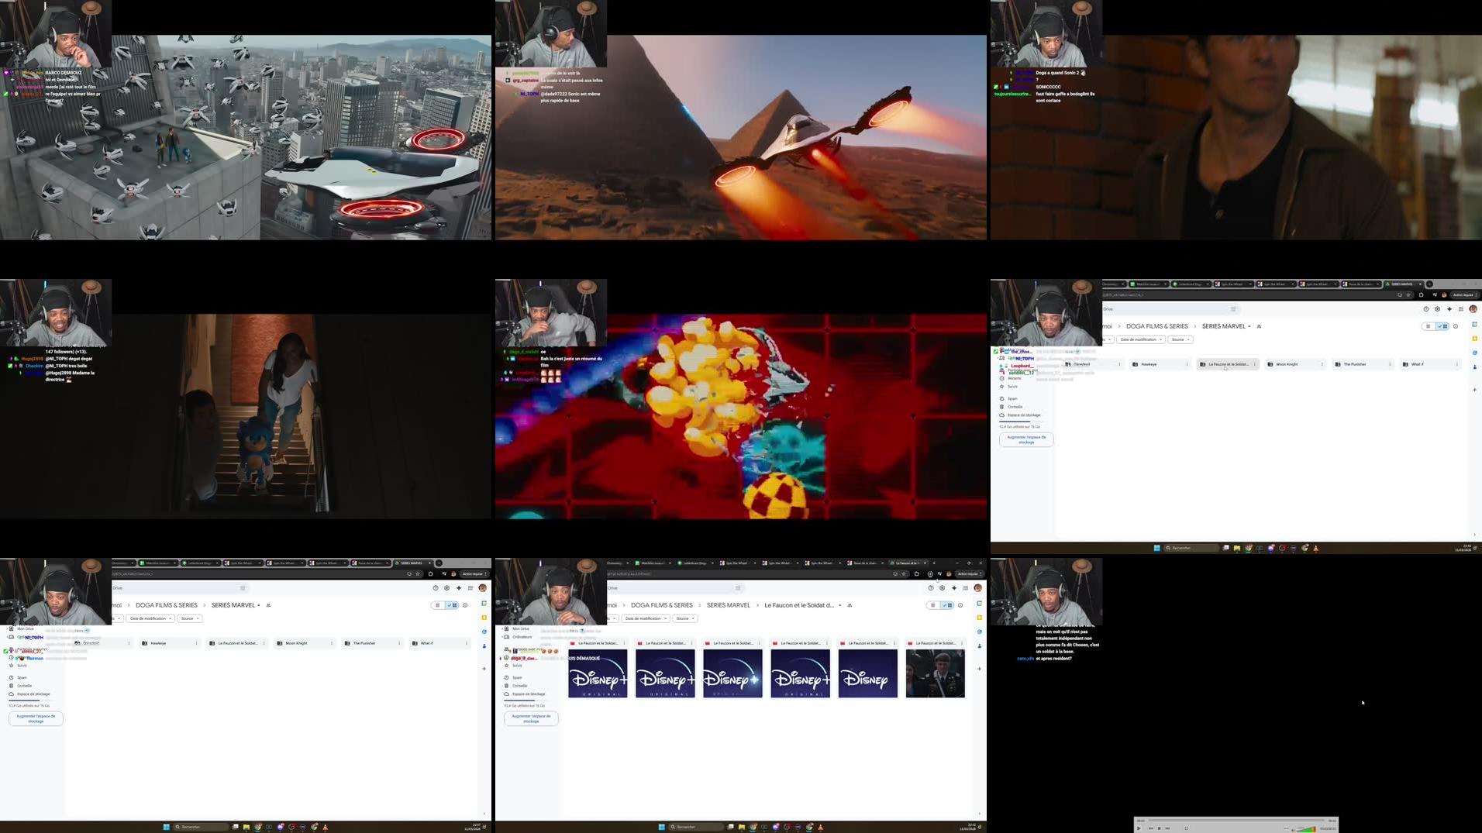The image size is (1482, 833).
Task: Open the three-dot menu on the Hawkeye folder
Action: [x=1187, y=364]
